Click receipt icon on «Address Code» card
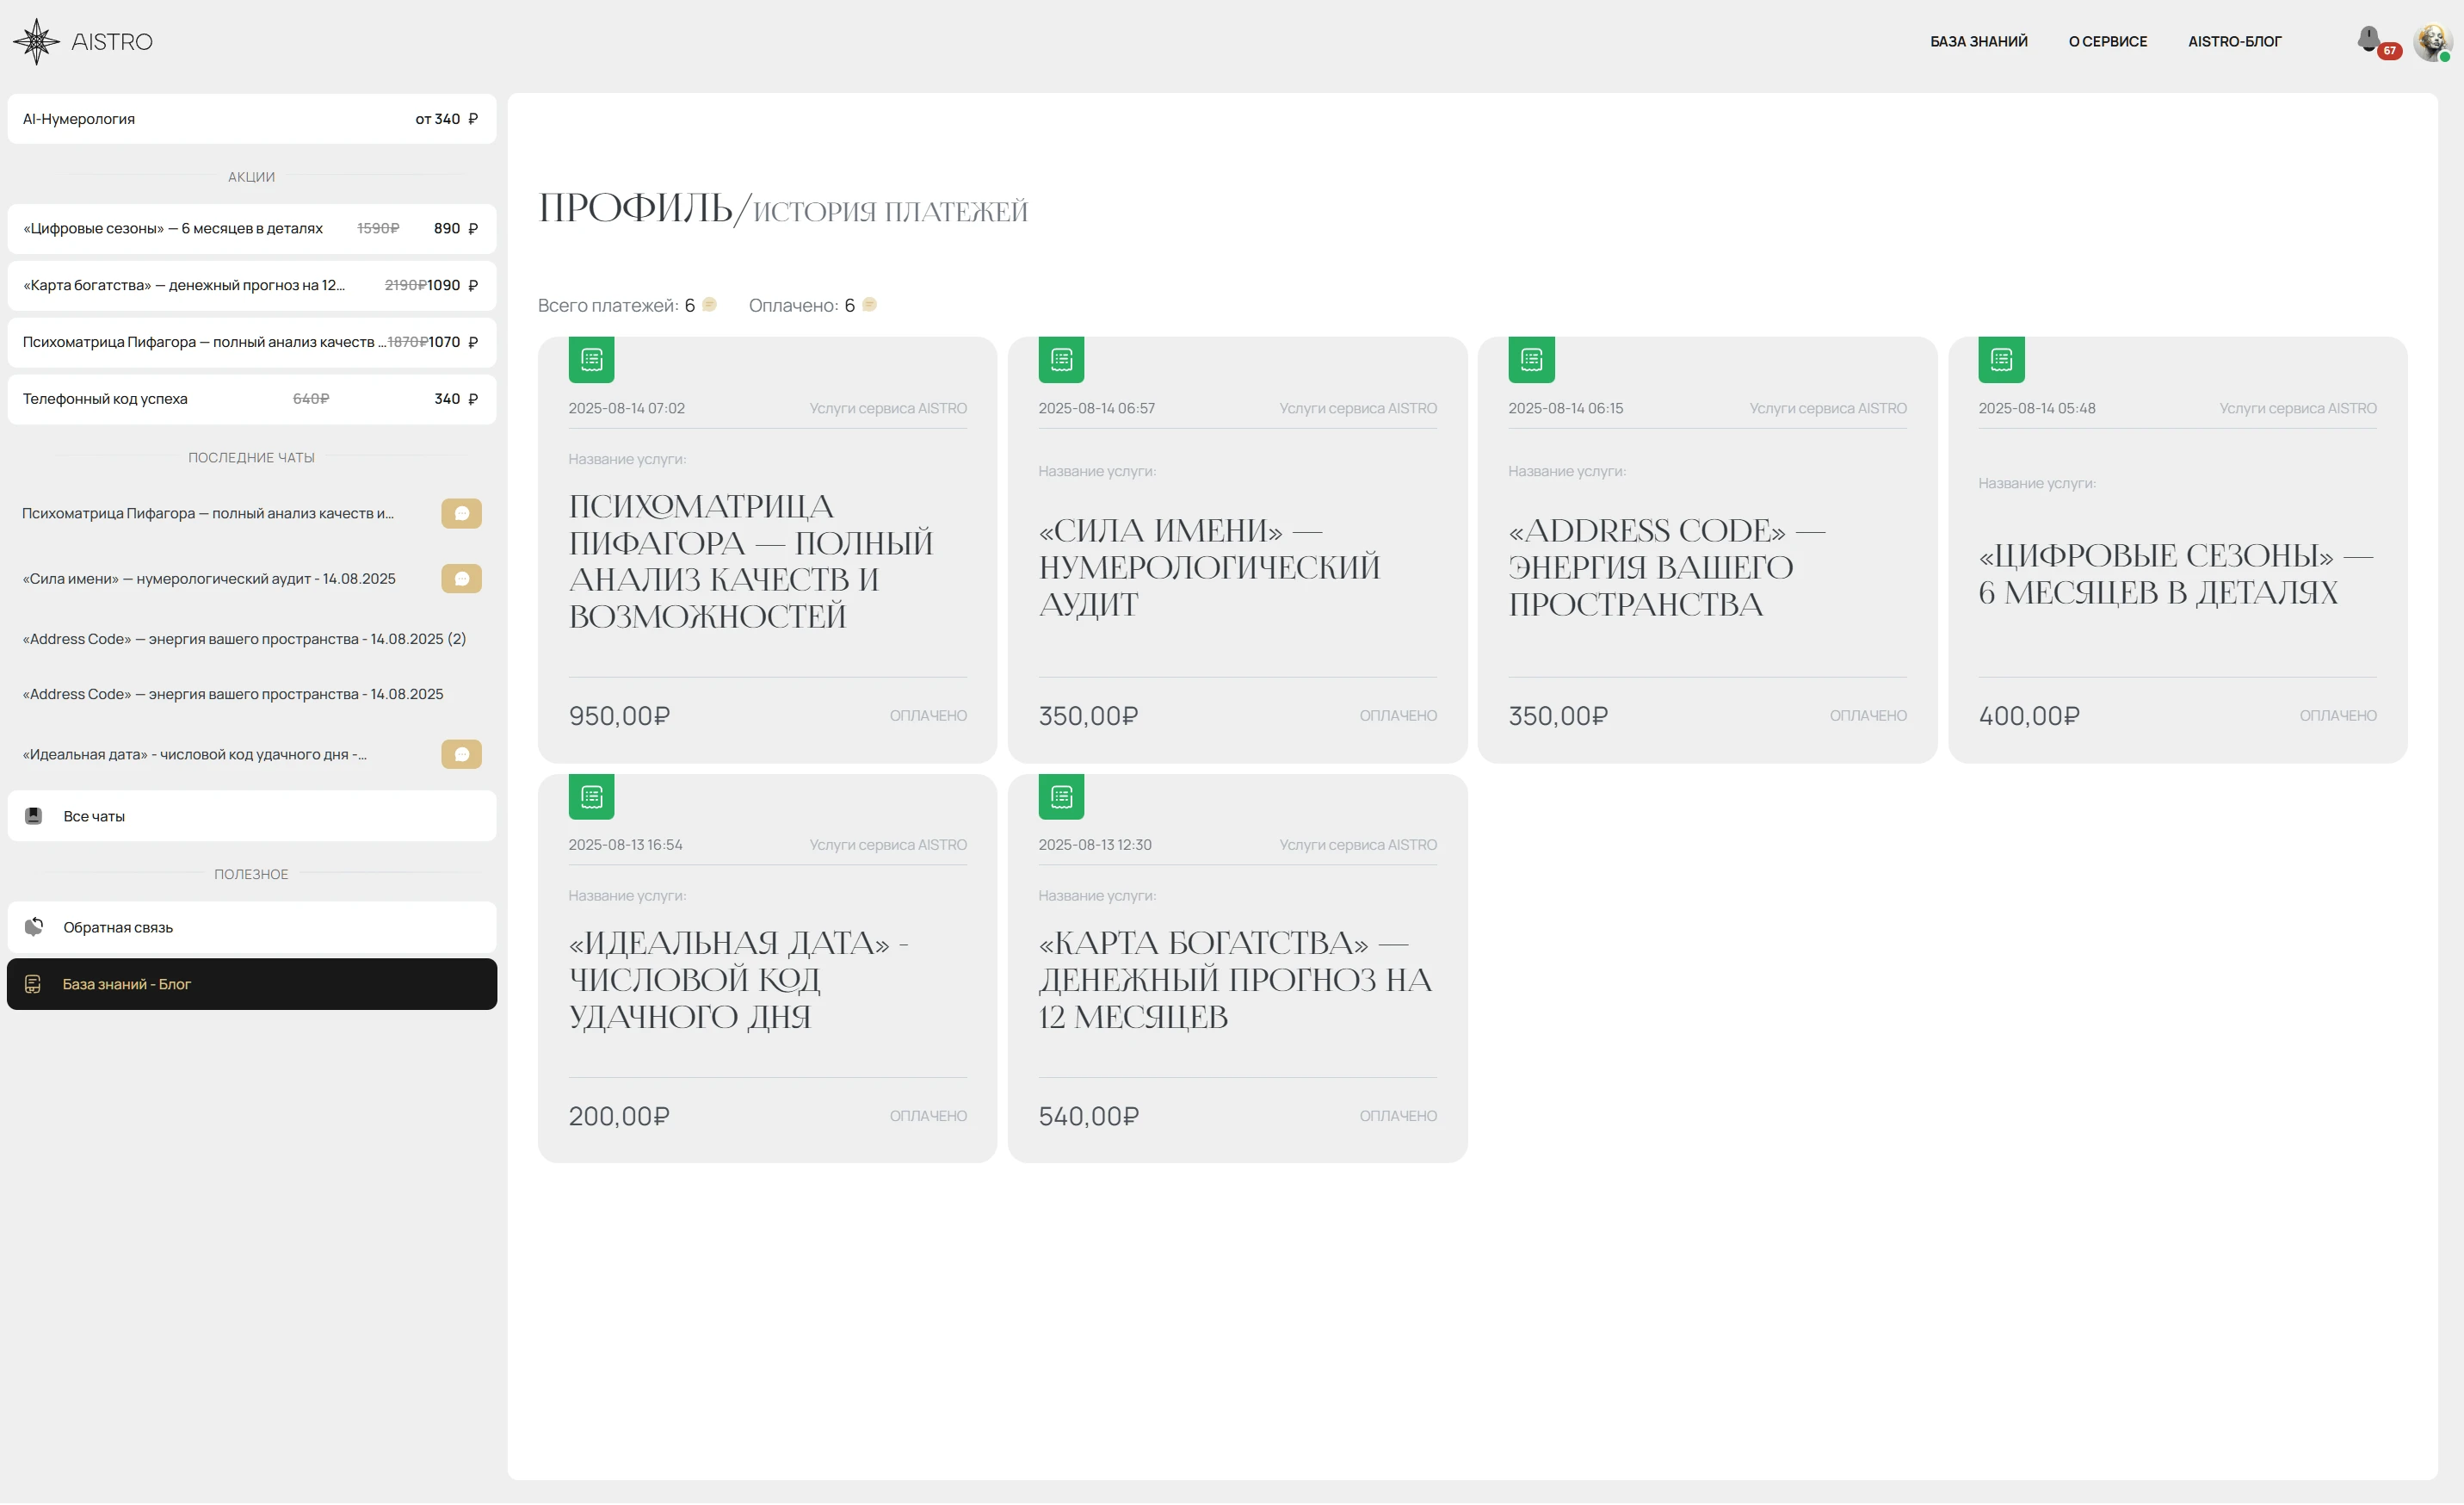Screen dimensions: 2464x1505 pos(1531,359)
